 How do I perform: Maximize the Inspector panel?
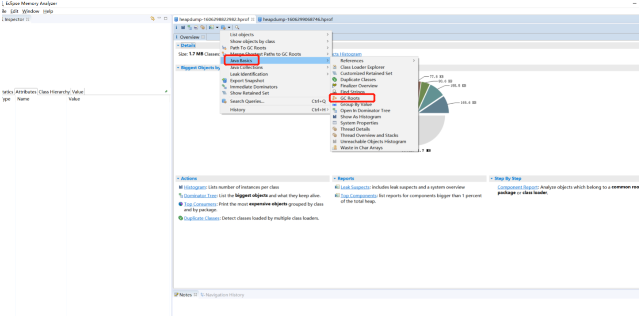tap(166, 19)
